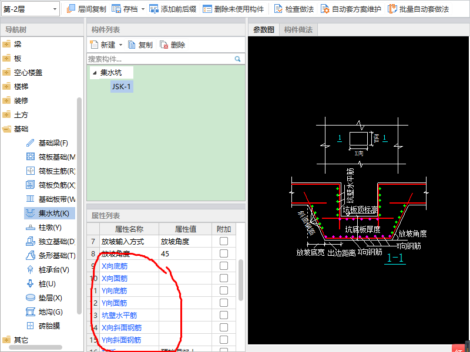Click the Y向斜面钢筋 property link
This screenshot has height=352, width=470.
(x=121, y=340)
